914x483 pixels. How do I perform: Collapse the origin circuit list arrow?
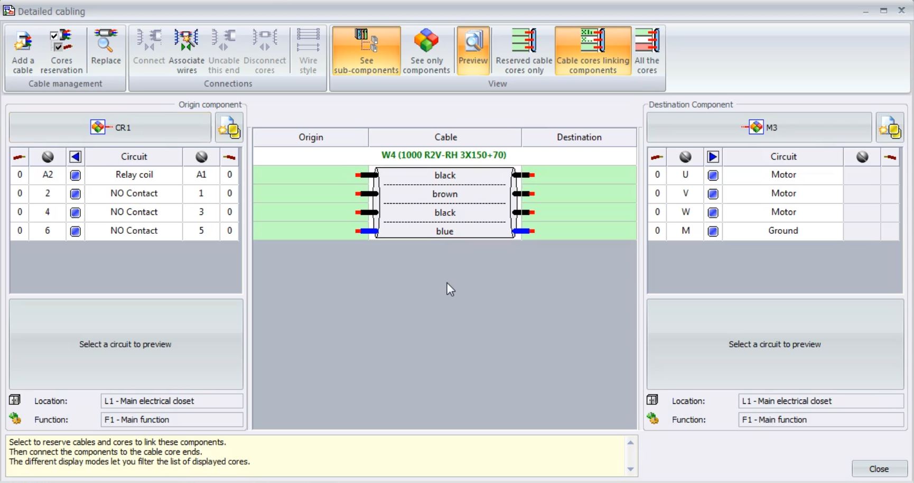pyautogui.click(x=75, y=156)
